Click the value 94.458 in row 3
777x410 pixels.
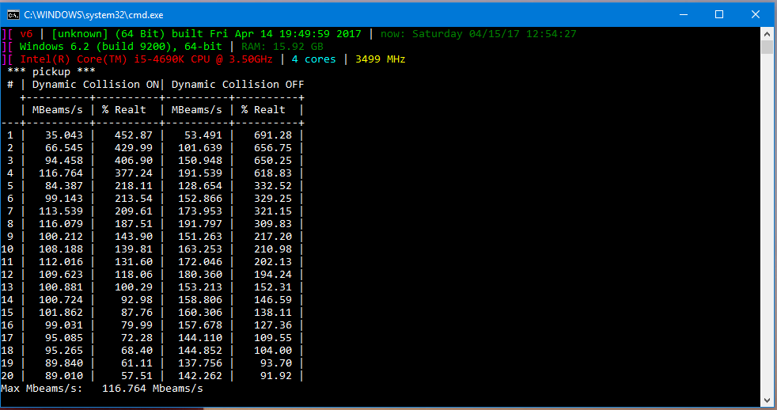[x=64, y=161]
